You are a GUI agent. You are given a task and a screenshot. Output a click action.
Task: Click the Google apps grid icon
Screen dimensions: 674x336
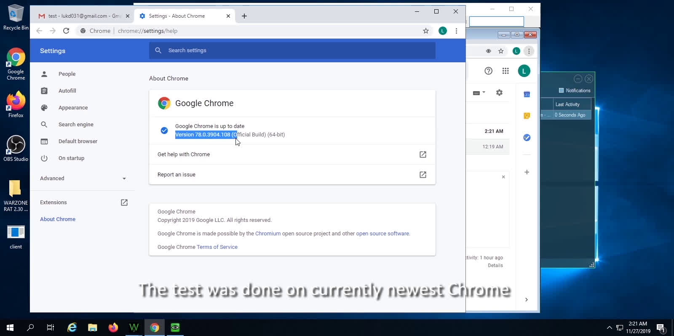505,71
